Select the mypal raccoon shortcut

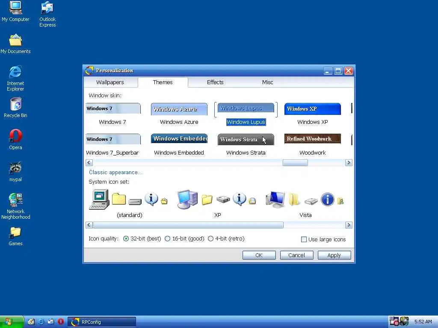tap(15, 172)
